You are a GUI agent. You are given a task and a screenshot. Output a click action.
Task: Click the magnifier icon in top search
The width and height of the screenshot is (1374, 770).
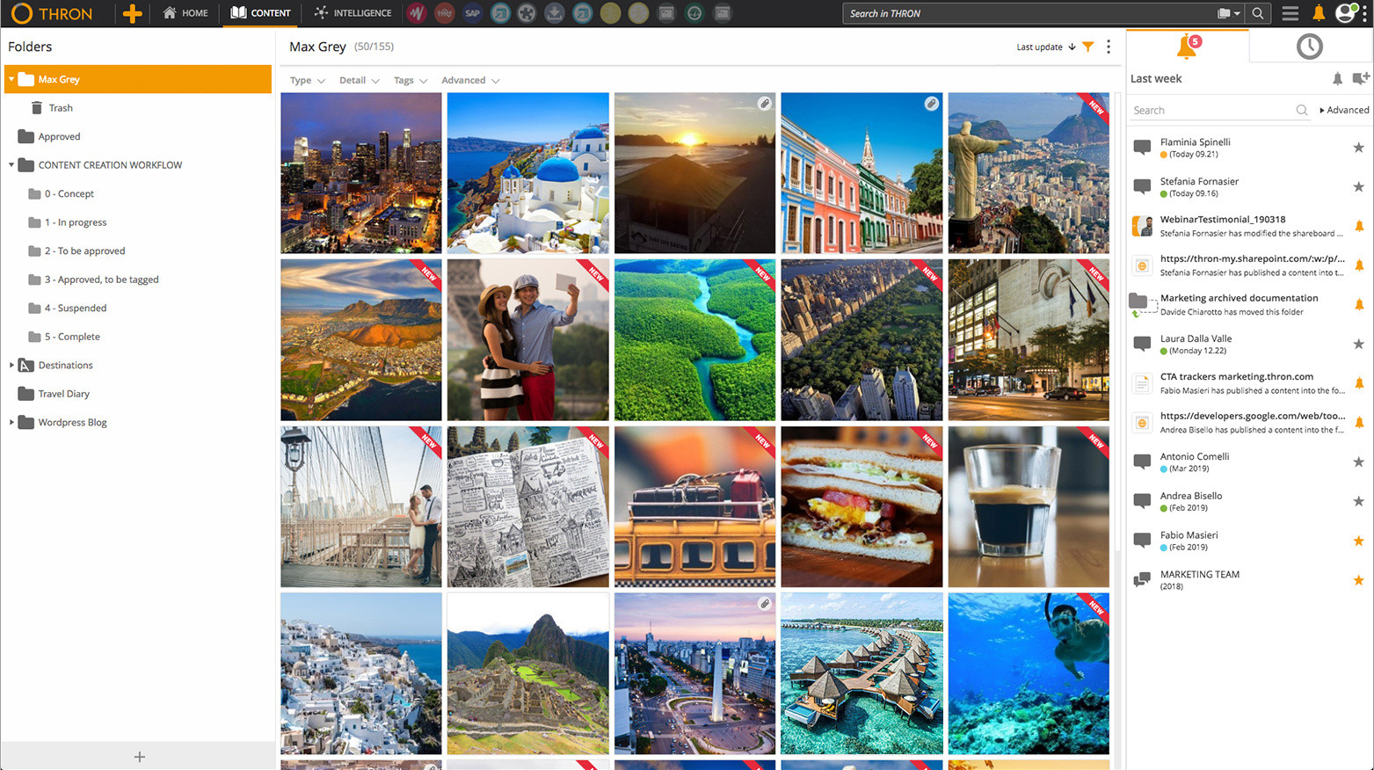(x=1258, y=13)
